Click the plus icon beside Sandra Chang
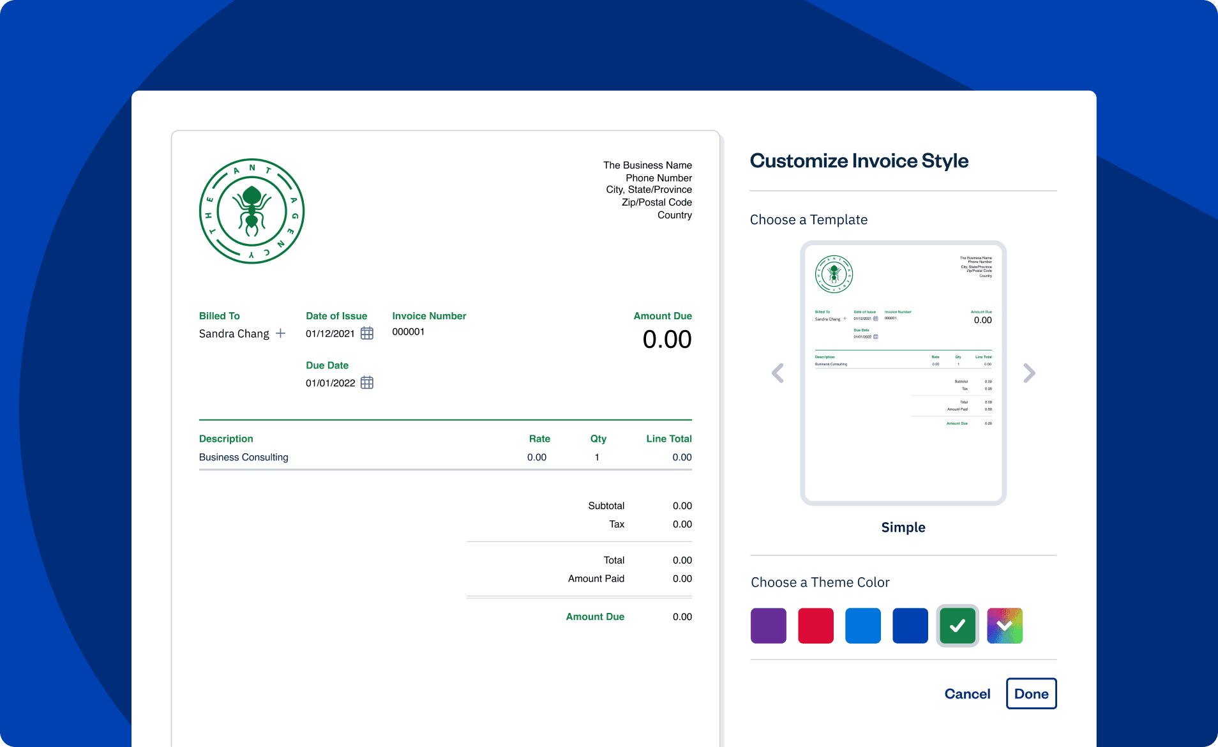This screenshot has height=747, width=1218. click(x=280, y=333)
